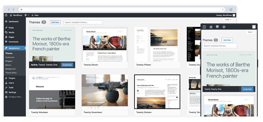263x122 pixels.
Task: Tap the comment bubble in mobile admin bar
Action: 218,27
